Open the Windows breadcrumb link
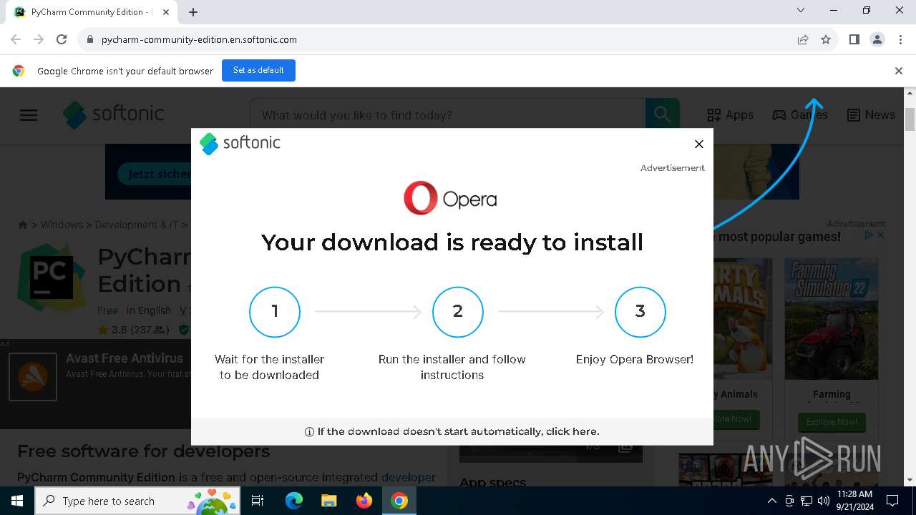 click(62, 225)
